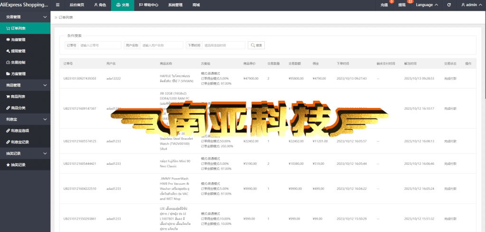Screen dimensions: 486x232
Task: Click the 订单列表 breadcrumb
Action: [66, 18]
